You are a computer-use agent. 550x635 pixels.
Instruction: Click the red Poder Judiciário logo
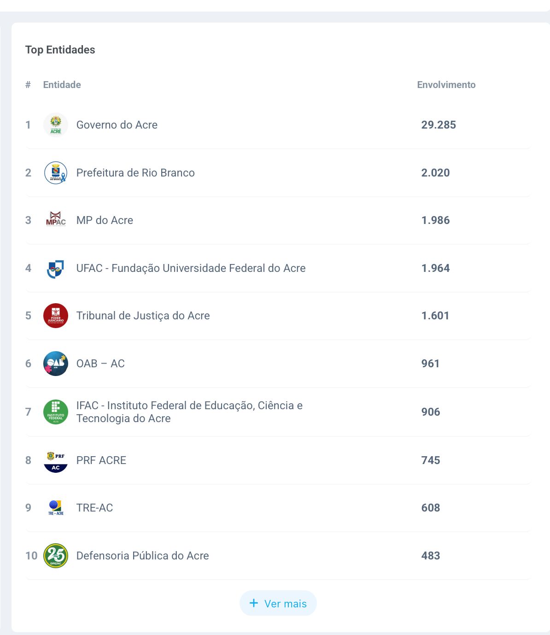[x=56, y=316]
